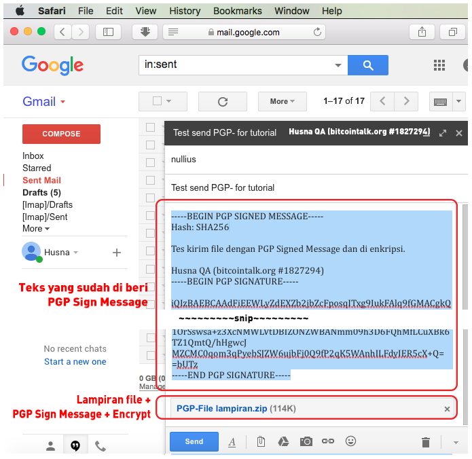
Task: Open Reader view icon in address bar
Action: pos(173,32)
